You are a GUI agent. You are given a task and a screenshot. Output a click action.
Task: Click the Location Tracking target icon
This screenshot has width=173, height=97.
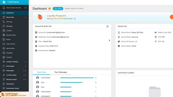[4, 62]
